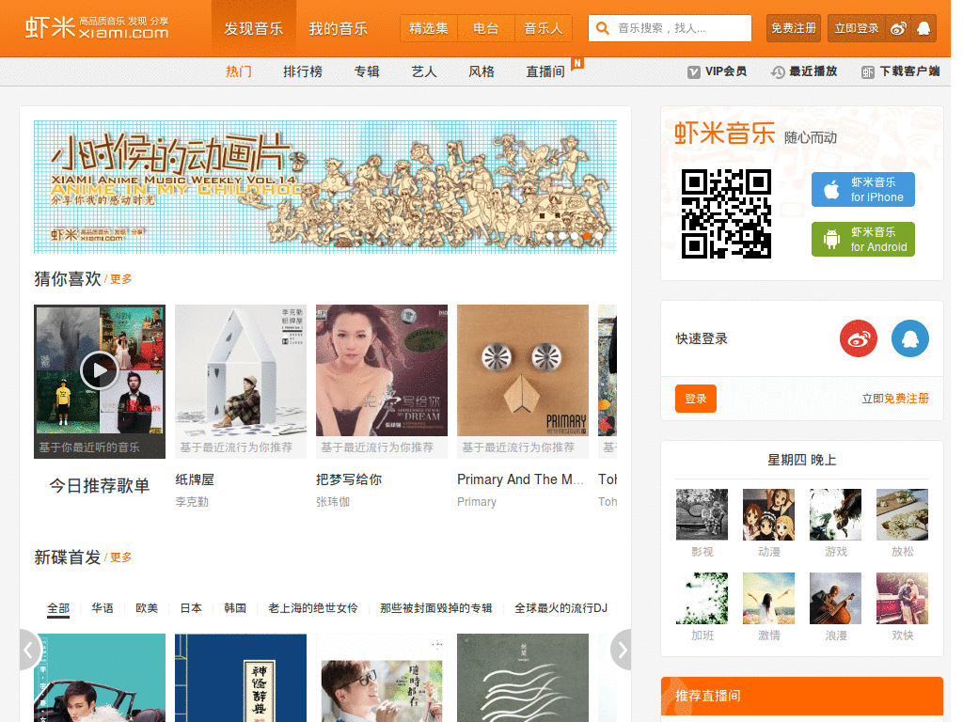The image size is (963, 722).
Task: Open the 动漫 mood thumbnail
Action: tap(768, 514)
